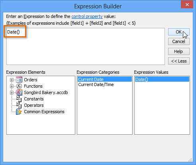Image resolution: width=196 pixels, height=165 pixels.
Task: Select Date() in Expression Values
Action: tap(162, 79)
